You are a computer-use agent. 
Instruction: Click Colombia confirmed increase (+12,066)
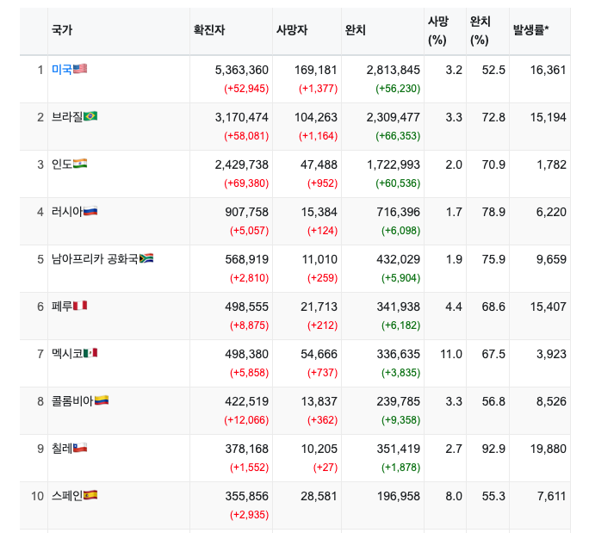pos(246,420)
